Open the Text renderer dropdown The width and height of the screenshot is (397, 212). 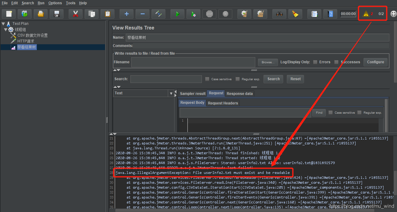[x=171, y=93]
